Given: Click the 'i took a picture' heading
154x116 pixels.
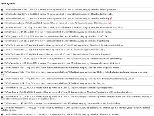Looking at the screenshot, I should [8, 4].
